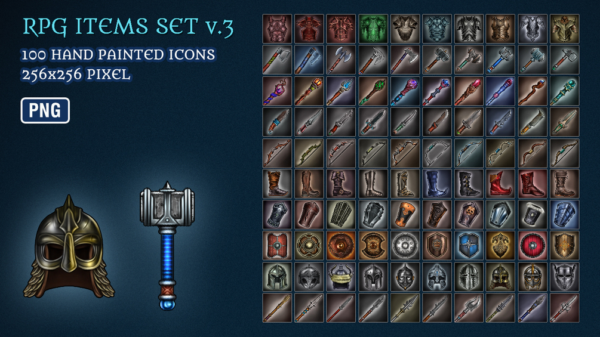Screen dimensions: 600x337
Task: Select the blue plated bracer icon
Action: click(x=564, y=214)
